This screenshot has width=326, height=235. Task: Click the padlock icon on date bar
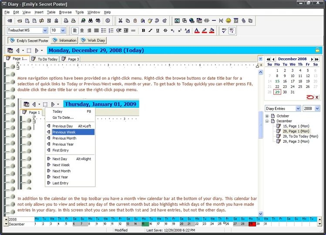(317, 50)
